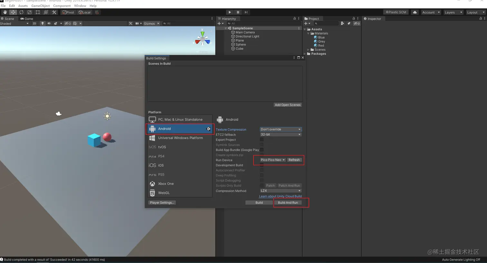Screen dimensions: 487x263
Task: Open the custom editor tools button
Action: coord(54,12)
